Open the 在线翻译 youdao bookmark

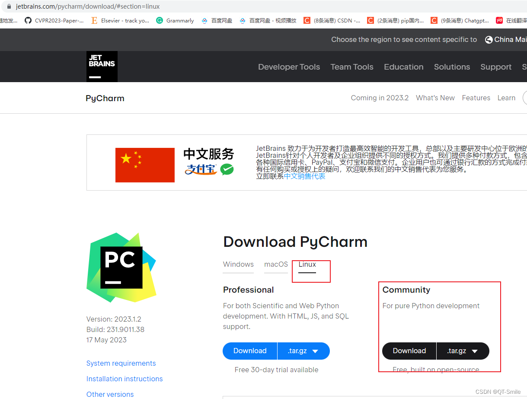[511, 20]
